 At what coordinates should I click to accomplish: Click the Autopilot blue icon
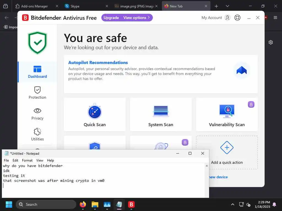coord(242,70)
